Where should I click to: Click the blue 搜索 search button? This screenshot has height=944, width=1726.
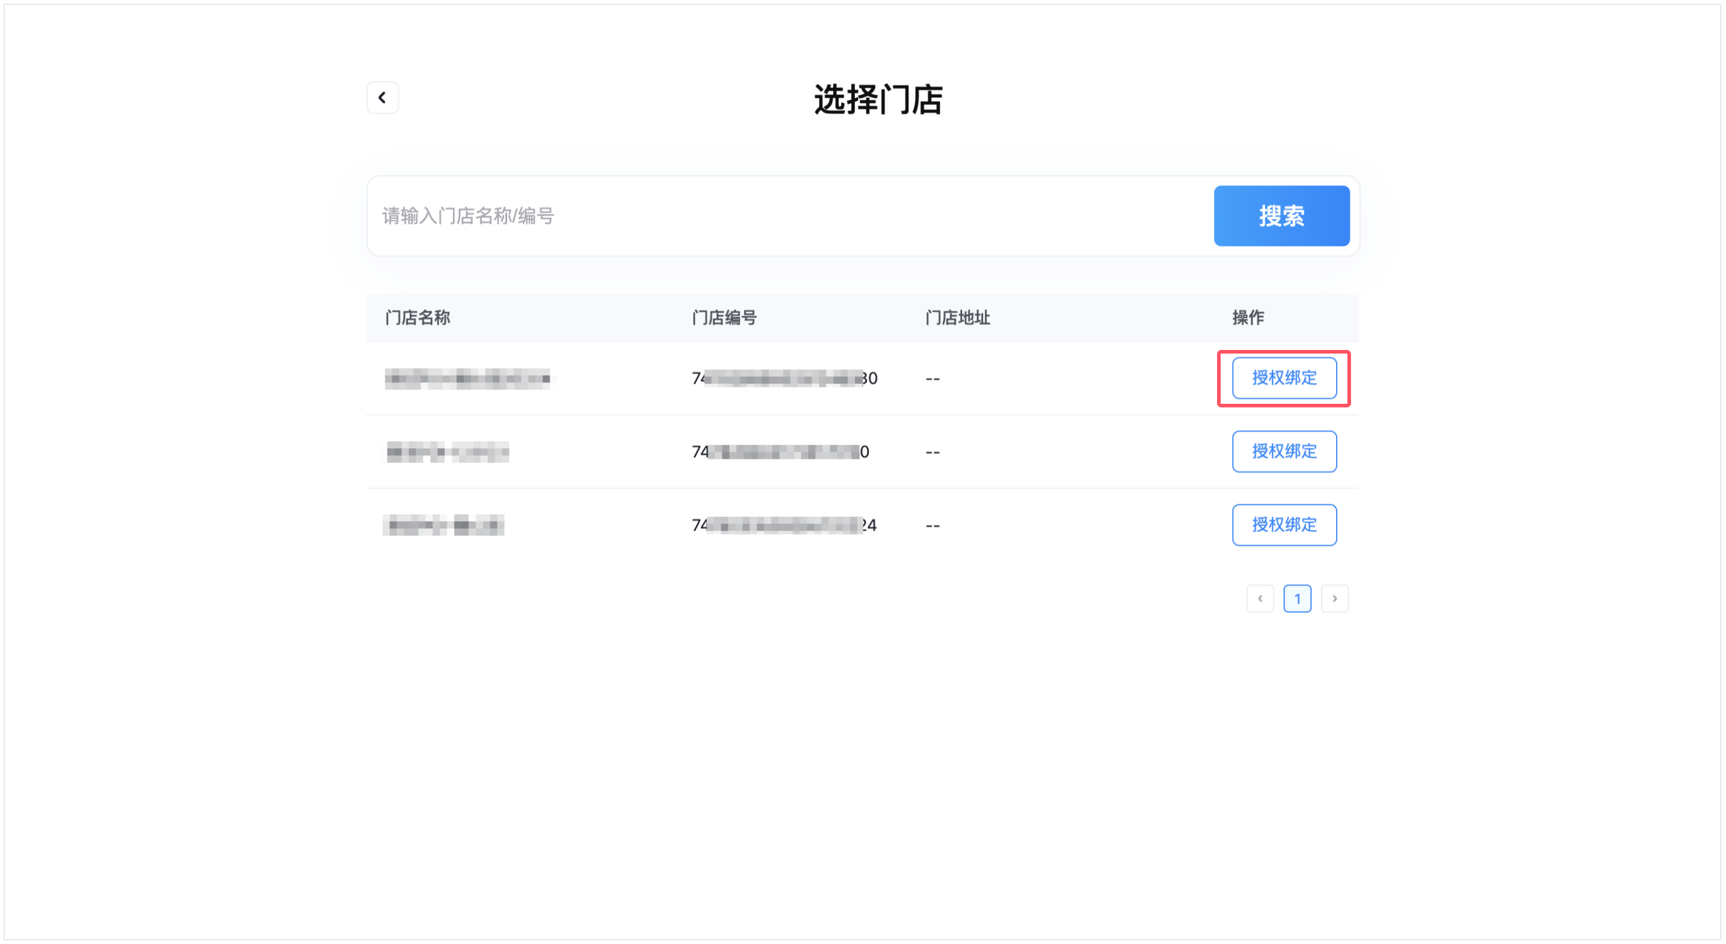click(1281, 216)
